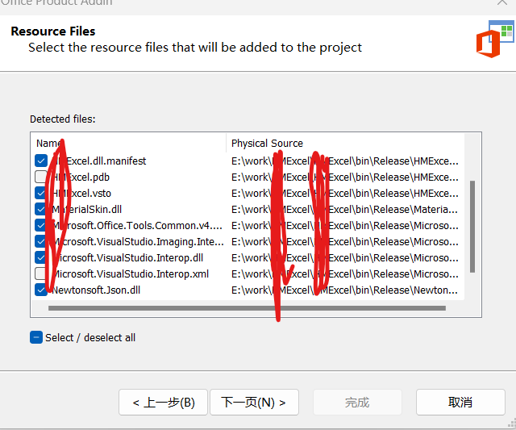
Task: Deselect the Newtonsoft.Json.dll checkbox
Action: click(41, 290)
